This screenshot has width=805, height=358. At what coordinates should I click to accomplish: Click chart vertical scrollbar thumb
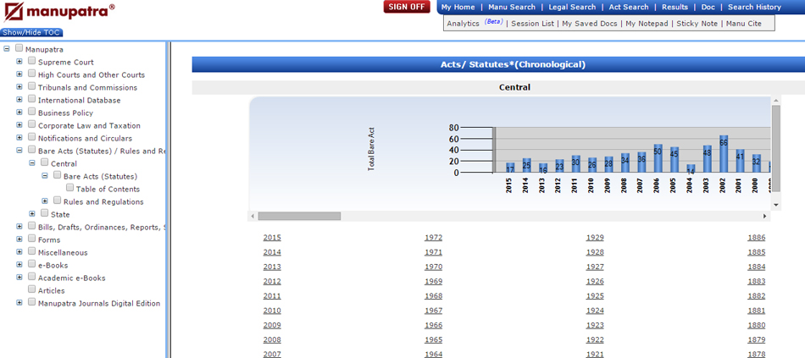pos(776,148)
